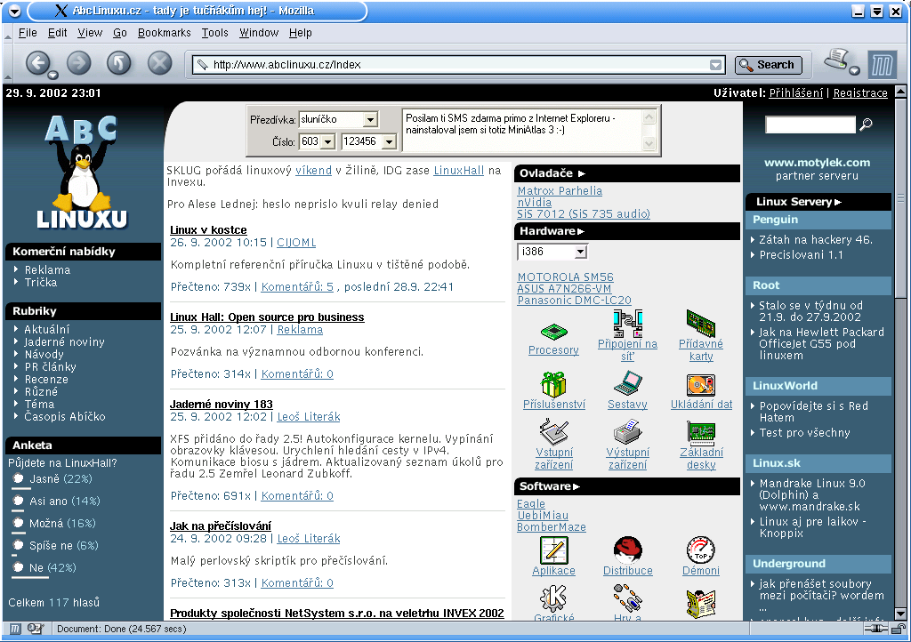
Task: Select the Ne (42%) poll option
Action: click(18, 567)
